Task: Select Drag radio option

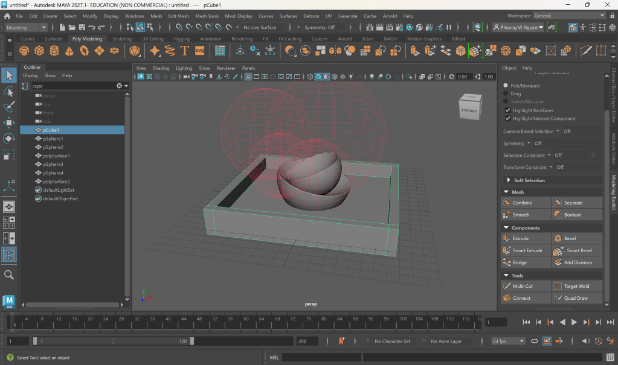Action: tap(506, 94)
